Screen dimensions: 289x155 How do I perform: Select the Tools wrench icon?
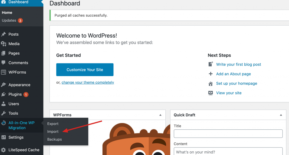[4, 113]
